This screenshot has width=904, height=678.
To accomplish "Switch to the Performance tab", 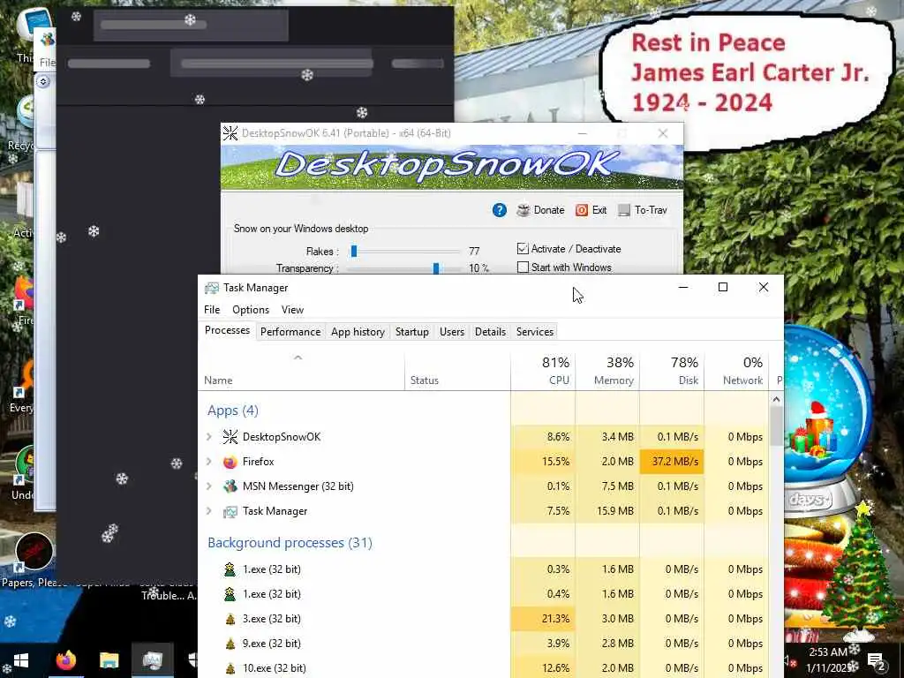I will [x=290, y=332].
